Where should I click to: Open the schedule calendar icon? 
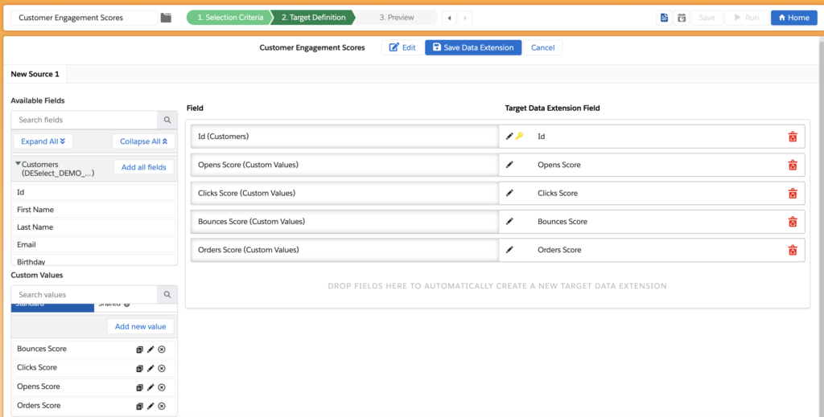pyautogui.click(x=682, y=18)
